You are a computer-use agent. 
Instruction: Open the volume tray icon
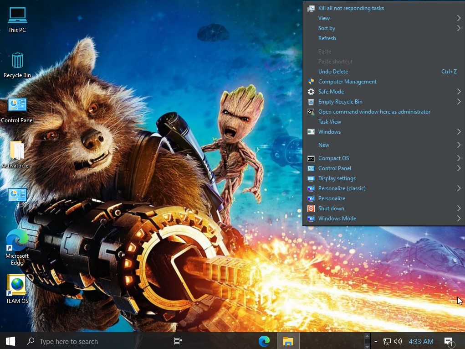pos(398,342)
